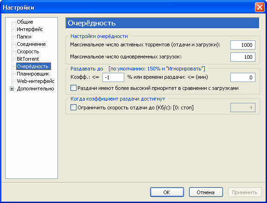Open the Планировщик settings page
The height and width of the screenshot is (203, 267).
click(x=33, y=74)
